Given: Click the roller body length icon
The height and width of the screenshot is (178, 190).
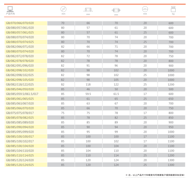Looking at the screenshot, I should coord(88,9).
